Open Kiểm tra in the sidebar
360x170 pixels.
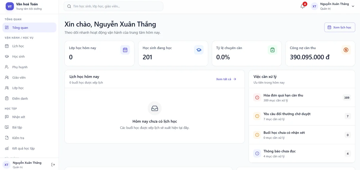point(29,138)
